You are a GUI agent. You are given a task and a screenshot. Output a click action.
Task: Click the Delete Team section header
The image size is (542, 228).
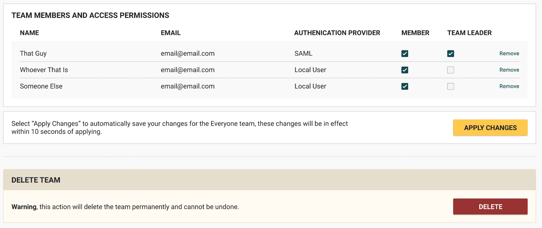tap(36, 180)
